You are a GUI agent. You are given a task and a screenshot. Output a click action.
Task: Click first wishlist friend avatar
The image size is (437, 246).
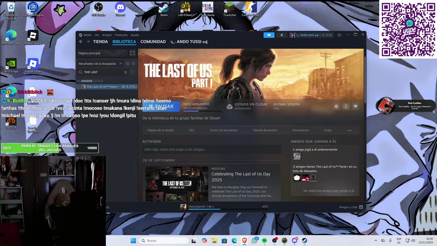tap(297, 178)
